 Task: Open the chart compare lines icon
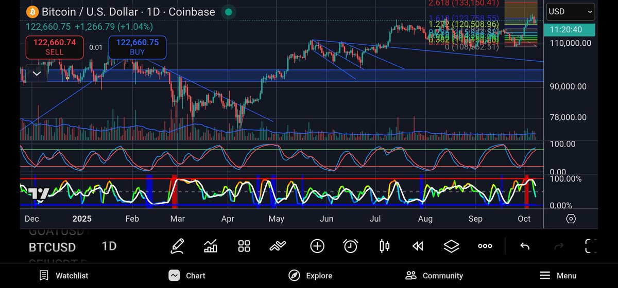click(x=278, y=246)
